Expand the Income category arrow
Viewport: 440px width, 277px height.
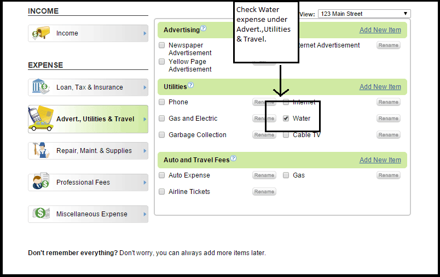tap(145, 33)
